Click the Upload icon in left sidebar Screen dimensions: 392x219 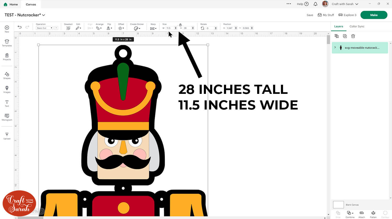(x=7, y=136)
